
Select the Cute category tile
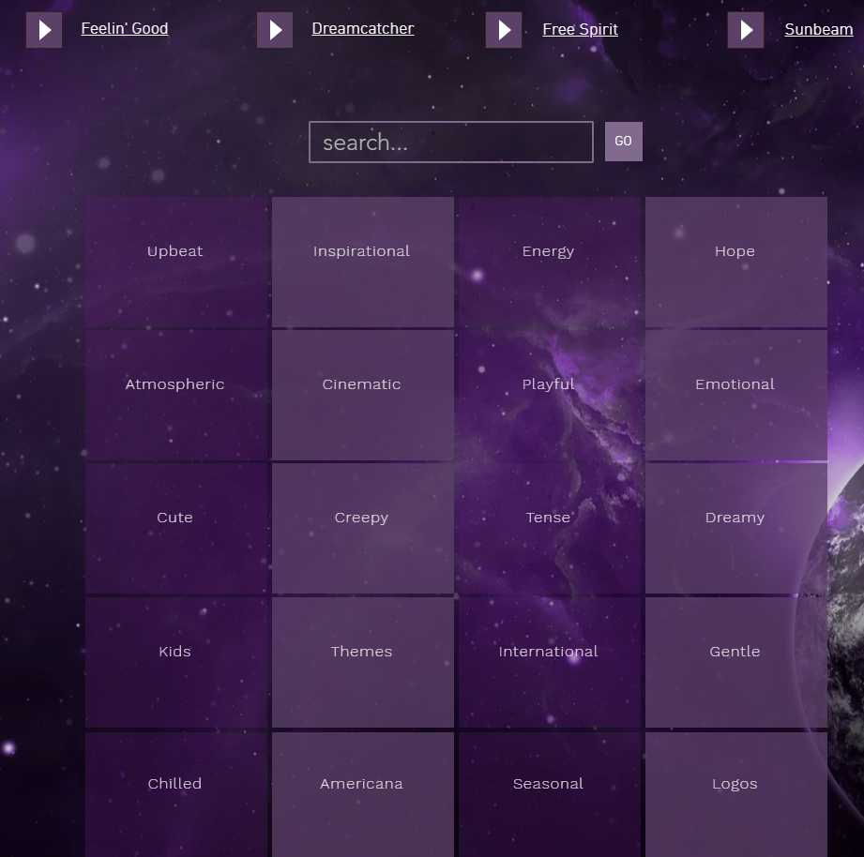[176, 529]
